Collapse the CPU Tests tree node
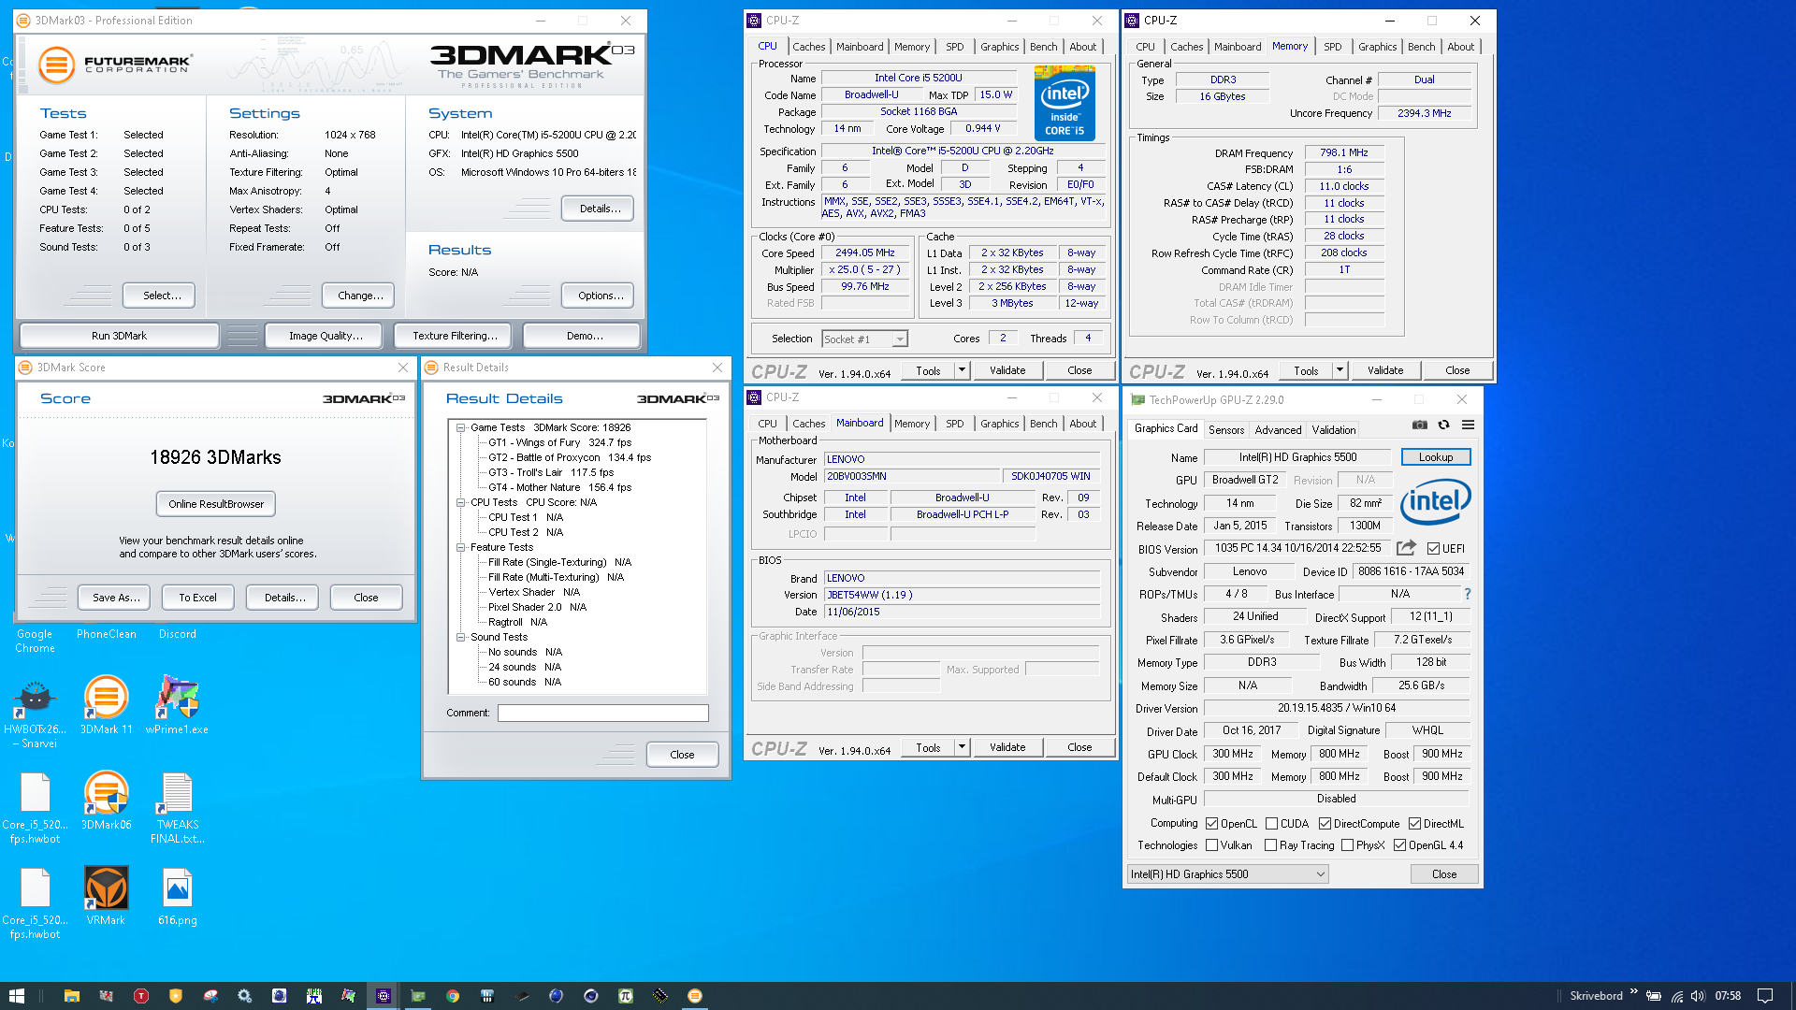 (x=460, y=502)
